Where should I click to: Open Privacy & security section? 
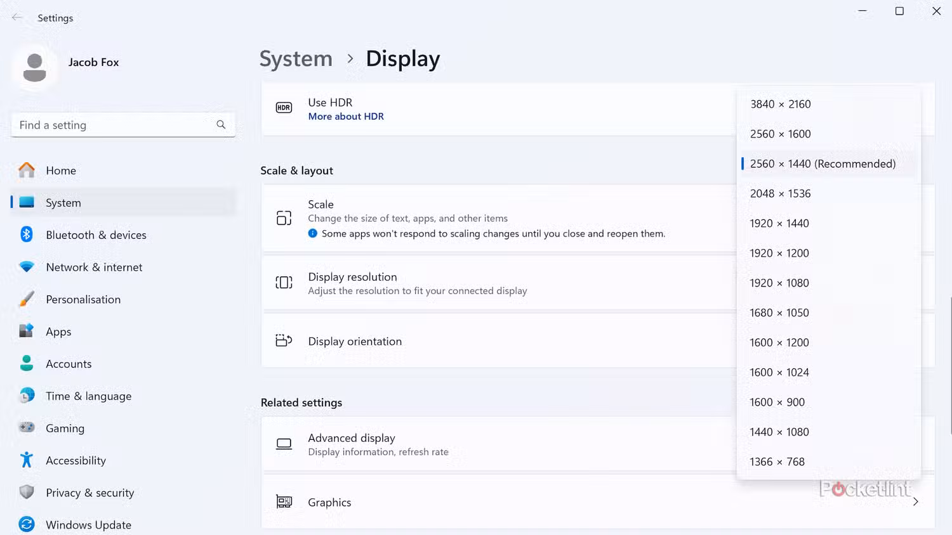(x=123, y=493)
